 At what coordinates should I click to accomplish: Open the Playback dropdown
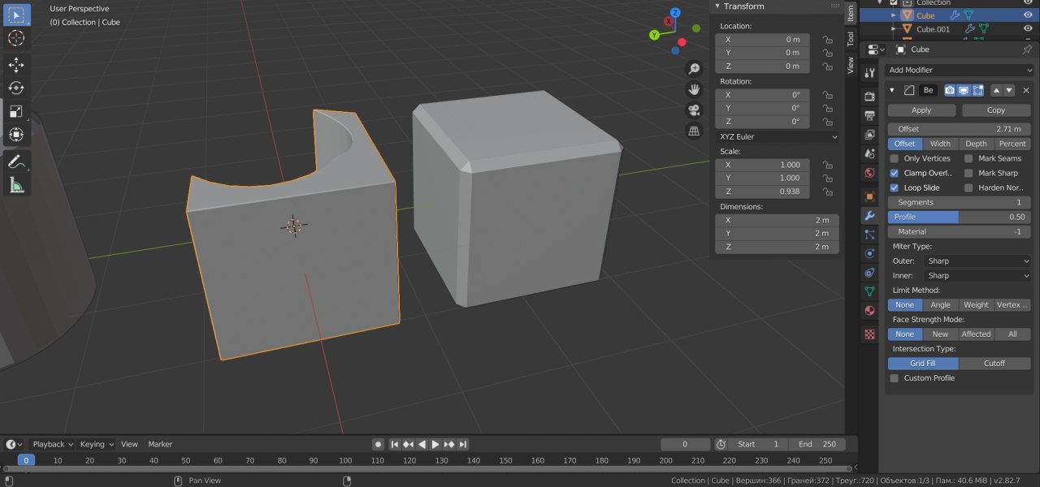(53, 444)
